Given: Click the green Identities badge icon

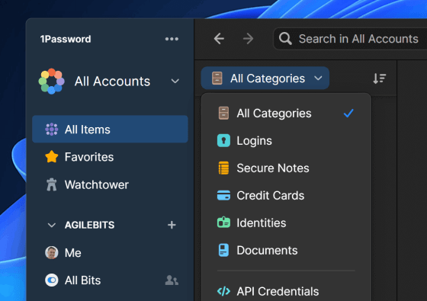Looking at the screenshot, I should [x=223, y=223].
